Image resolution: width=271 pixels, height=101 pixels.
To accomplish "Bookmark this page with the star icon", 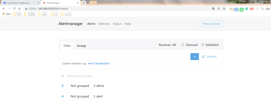I will coord(224,9).
